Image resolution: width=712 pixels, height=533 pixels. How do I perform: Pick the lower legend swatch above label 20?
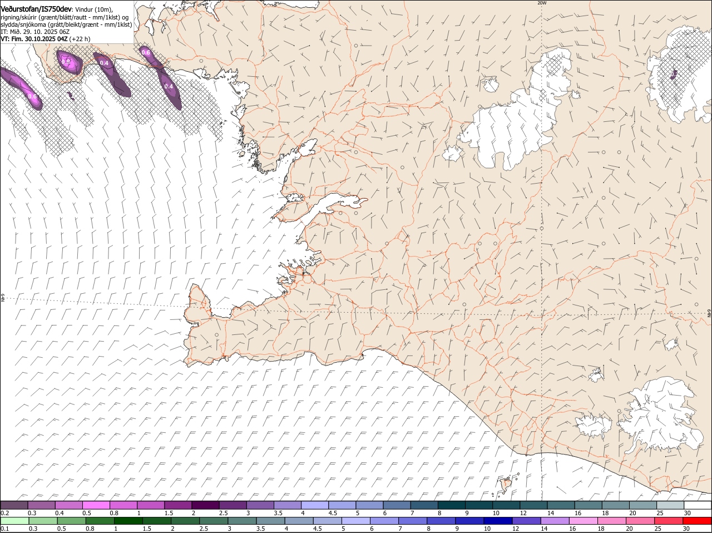click(640, 521)
